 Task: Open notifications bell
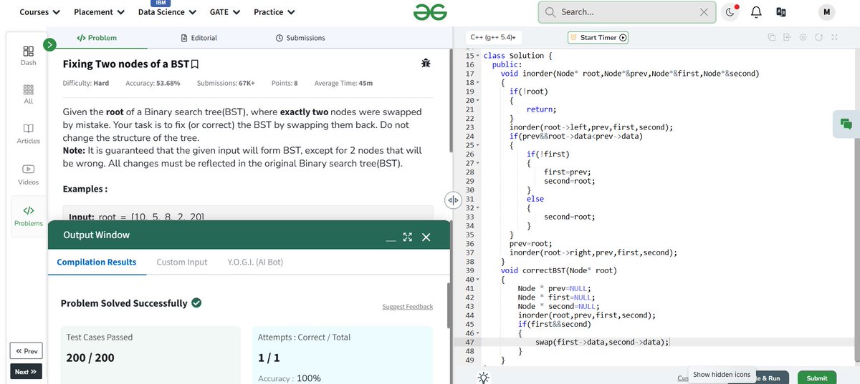tap(755, 12)
